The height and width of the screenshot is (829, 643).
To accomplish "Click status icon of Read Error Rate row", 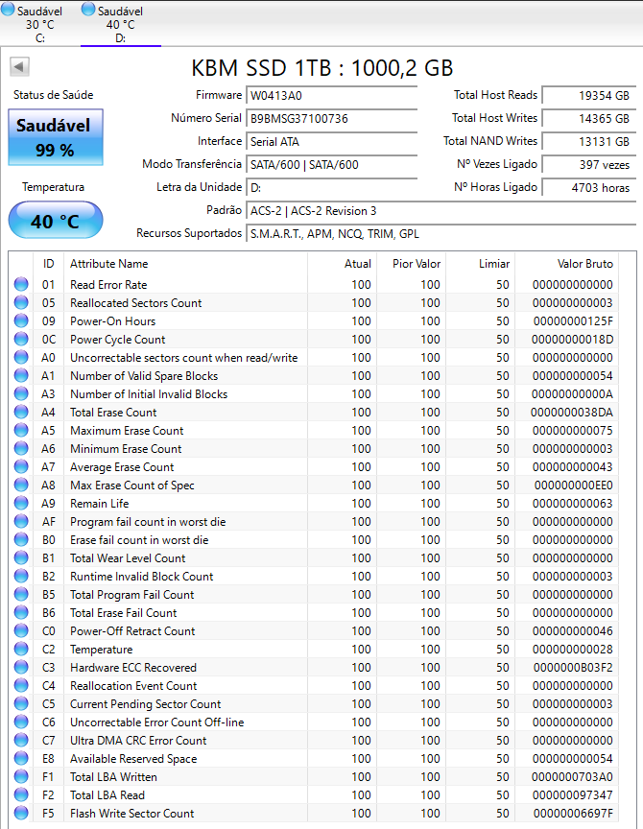I will [x=21, y=284].
